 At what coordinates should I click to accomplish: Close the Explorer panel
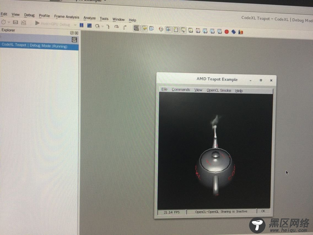coord(76,33)
